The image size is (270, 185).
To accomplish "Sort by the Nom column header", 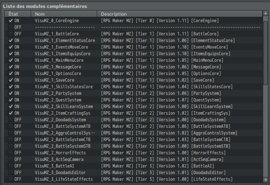I will tap(64, 14).
